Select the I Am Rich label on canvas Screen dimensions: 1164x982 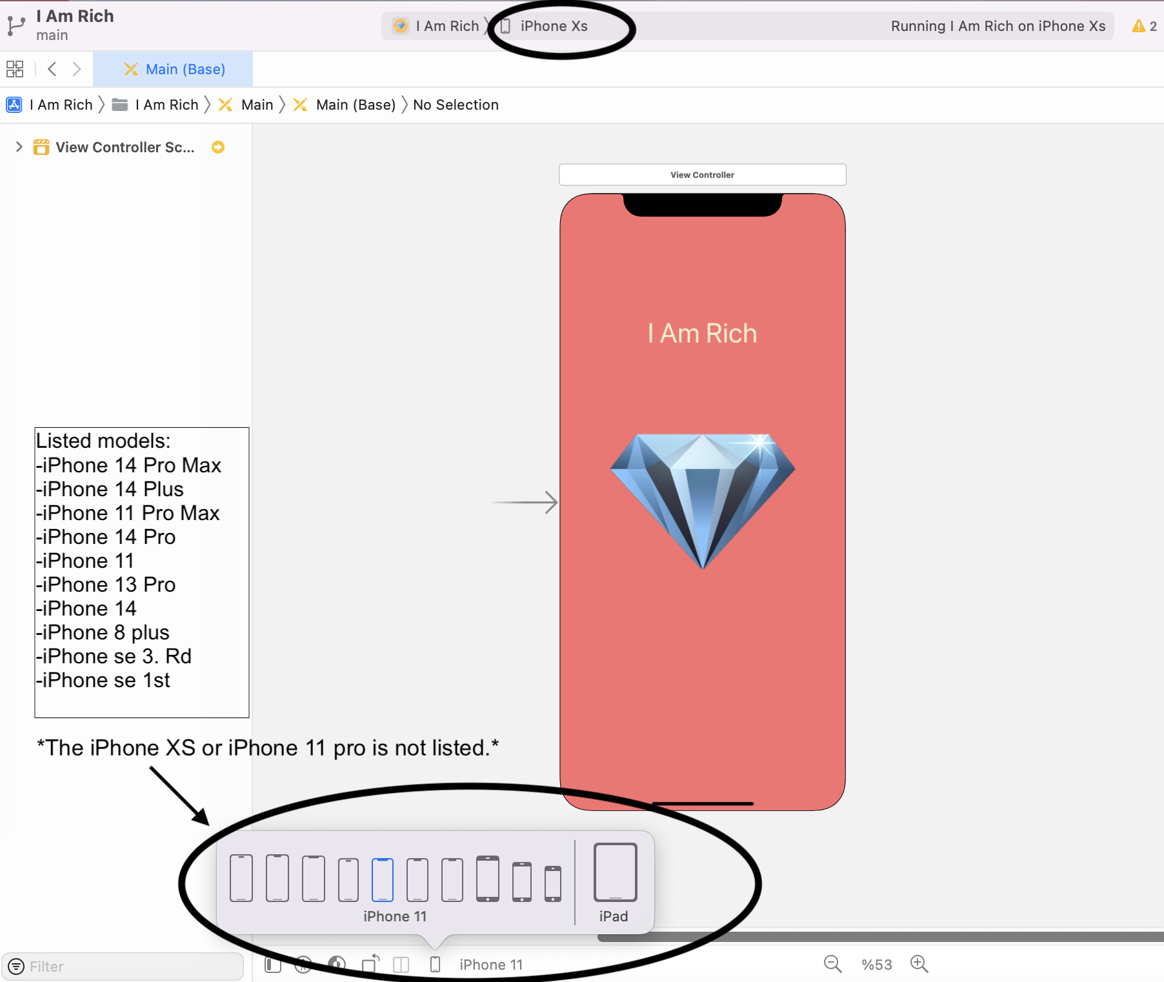coord(702,334)
